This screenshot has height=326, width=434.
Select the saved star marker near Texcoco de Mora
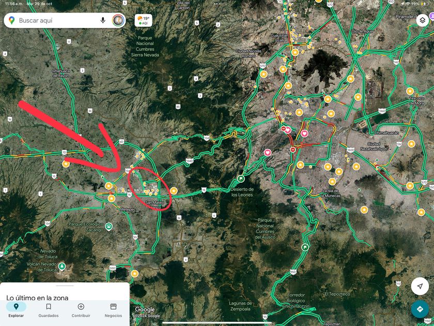[x=410, y=91]
